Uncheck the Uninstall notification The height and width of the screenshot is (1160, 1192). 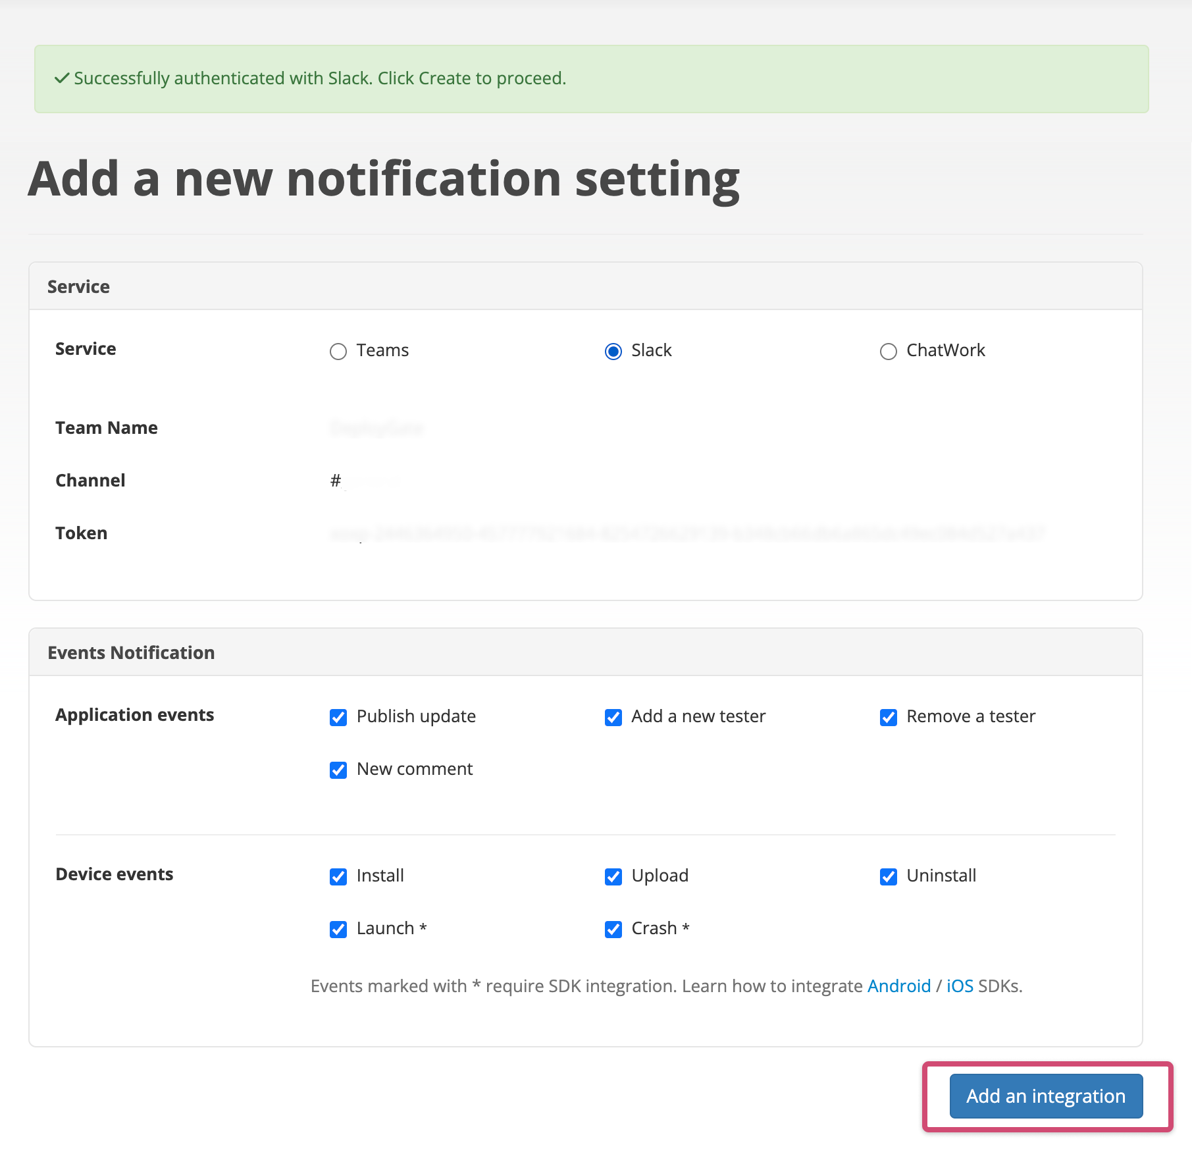click(x=889, y=876)
